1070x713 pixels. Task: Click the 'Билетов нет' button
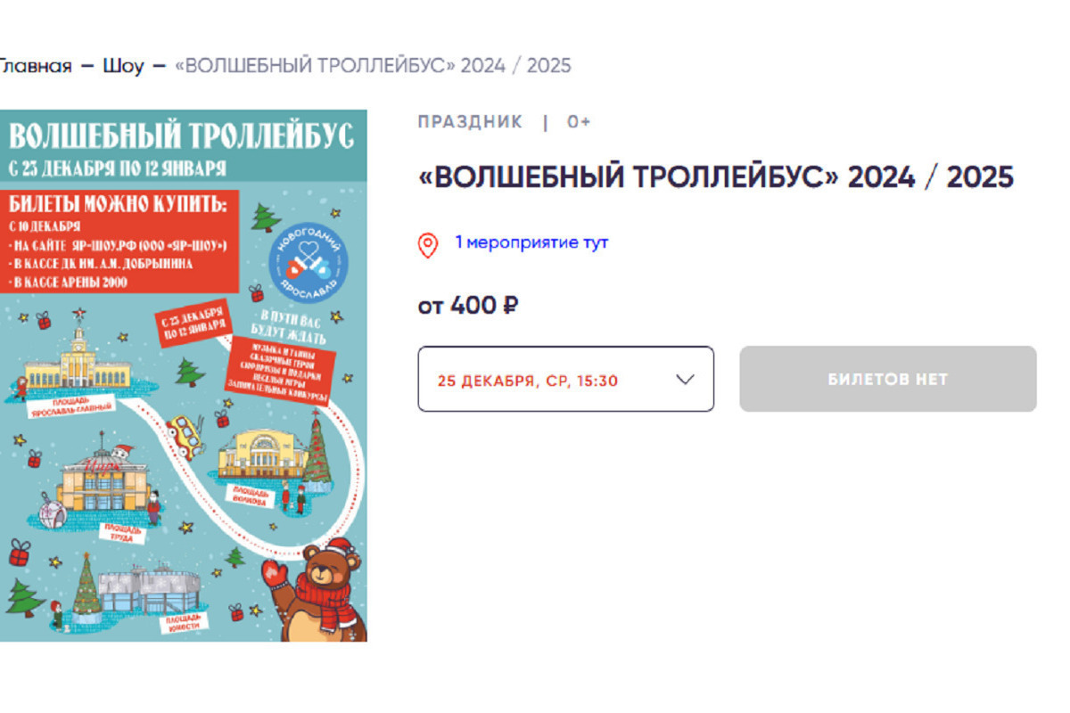tap(888, 379)
